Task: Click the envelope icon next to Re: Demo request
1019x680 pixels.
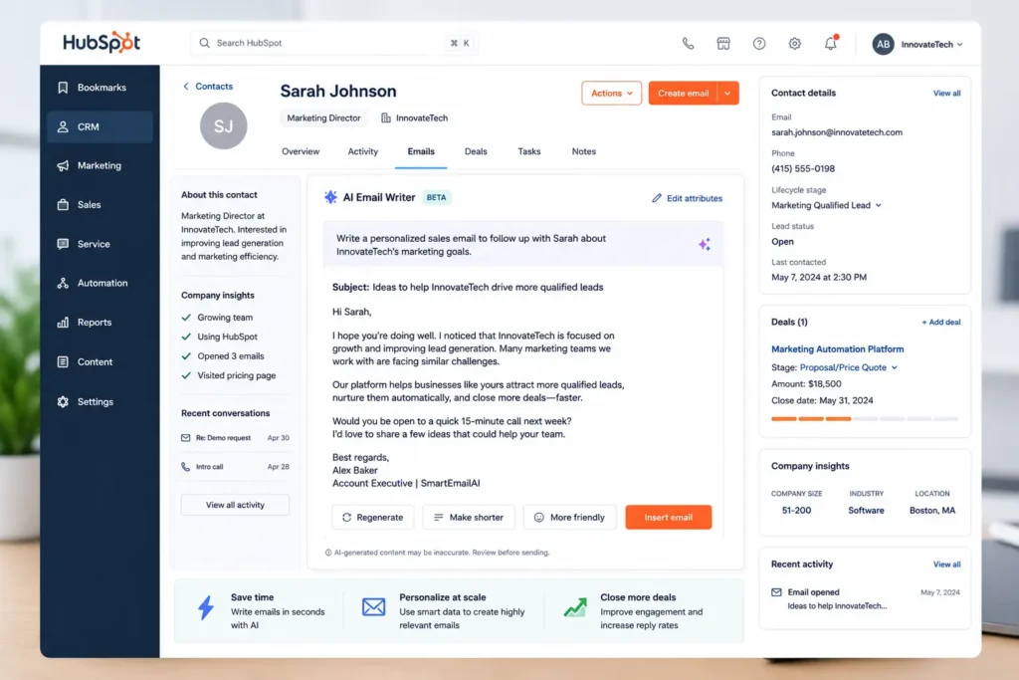Action: pos(185,438)
